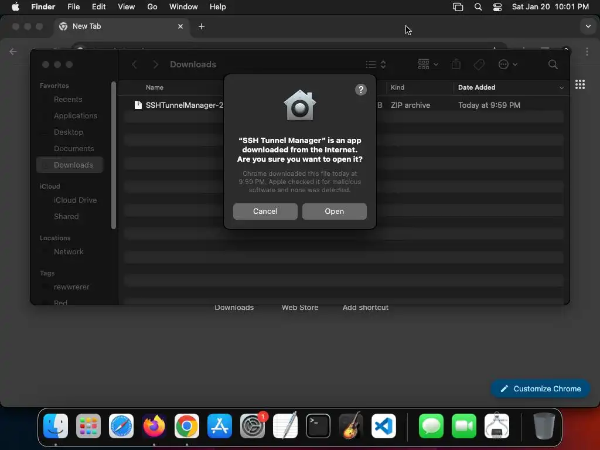
Task: Click the Gatekeeper house icon in dialog
Action: coord(299,105)
